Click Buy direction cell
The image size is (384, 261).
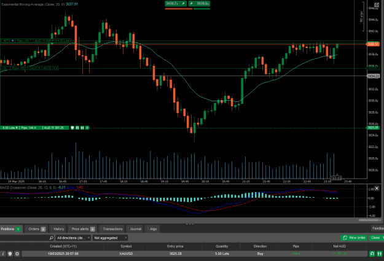click(260, 254)
